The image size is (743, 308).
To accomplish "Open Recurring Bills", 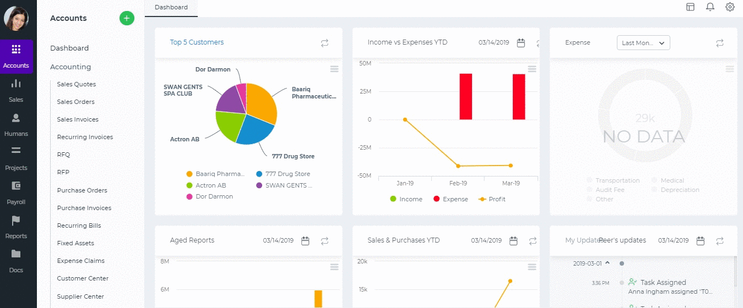I will click(x=79, y=226).
